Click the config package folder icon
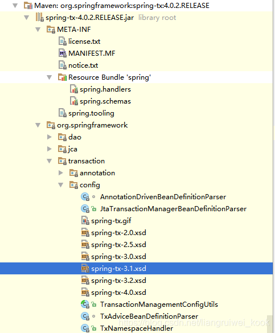The width and height of the screenshot is (275, 333). click(73, 185)
